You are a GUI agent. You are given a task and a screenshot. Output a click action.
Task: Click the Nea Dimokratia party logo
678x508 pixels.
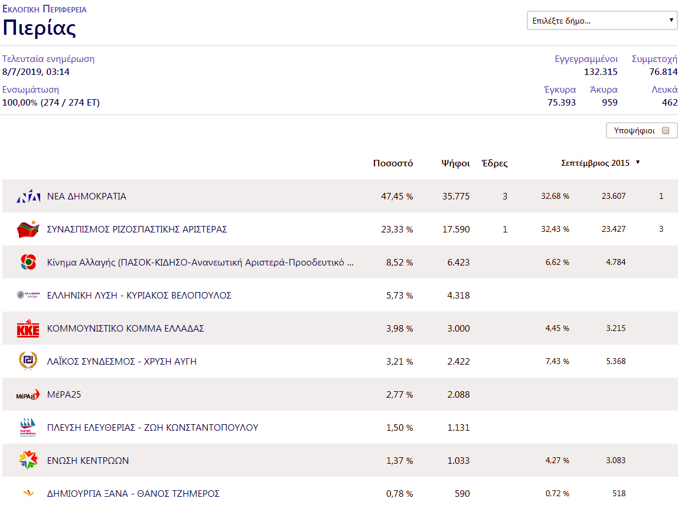(x=28, y=196)
